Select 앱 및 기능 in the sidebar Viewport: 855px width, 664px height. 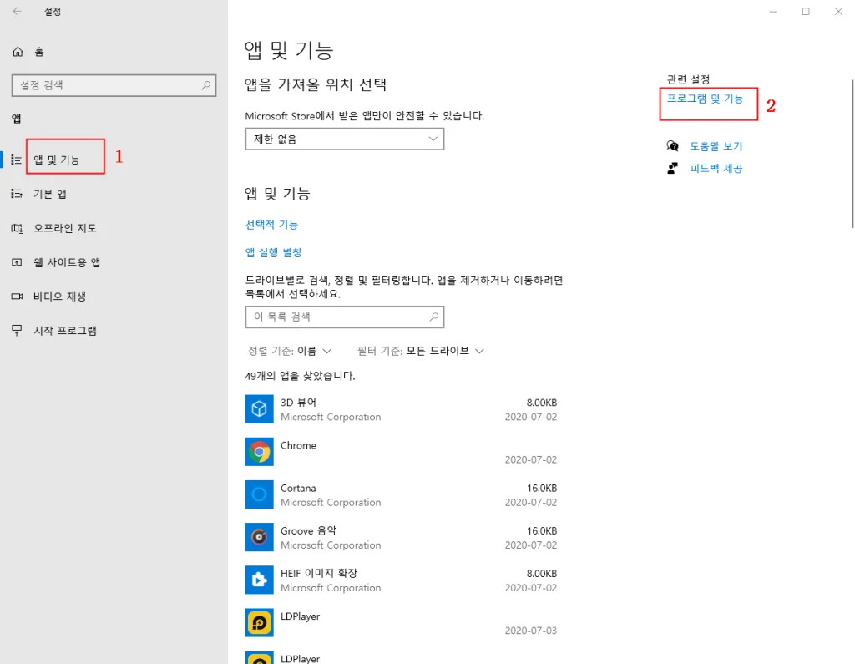coord(57,160)
